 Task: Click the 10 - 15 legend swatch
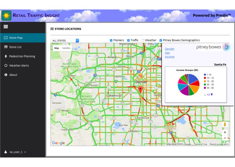point(205,78)
